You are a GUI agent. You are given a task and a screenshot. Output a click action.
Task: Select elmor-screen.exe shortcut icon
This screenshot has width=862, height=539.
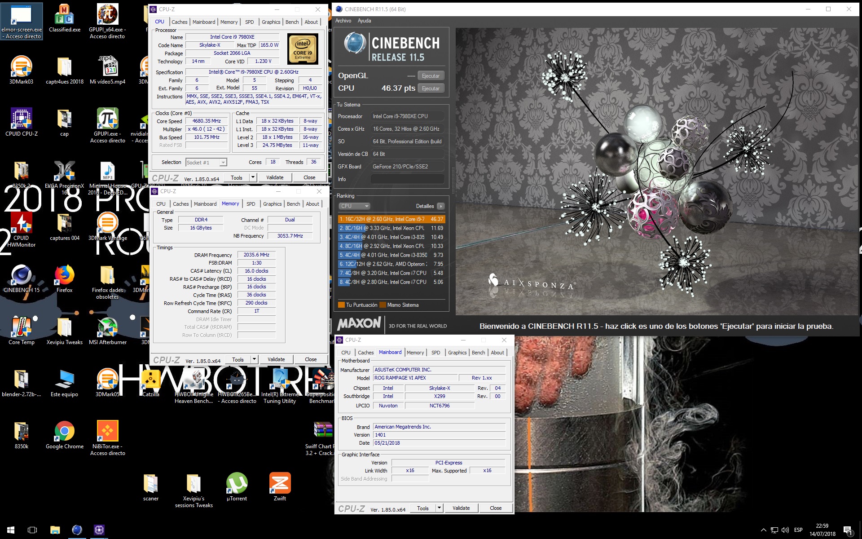click(x=22, y=21)
